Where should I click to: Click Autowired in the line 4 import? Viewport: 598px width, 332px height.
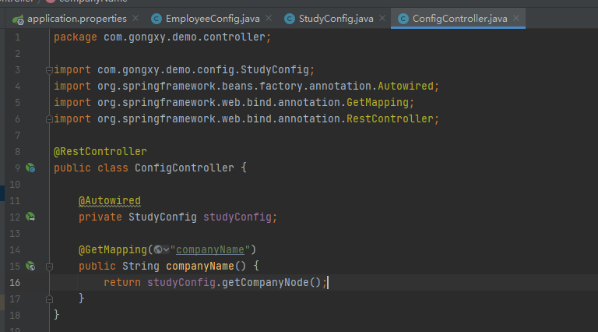pyautogui.click(x=406, y=87)
